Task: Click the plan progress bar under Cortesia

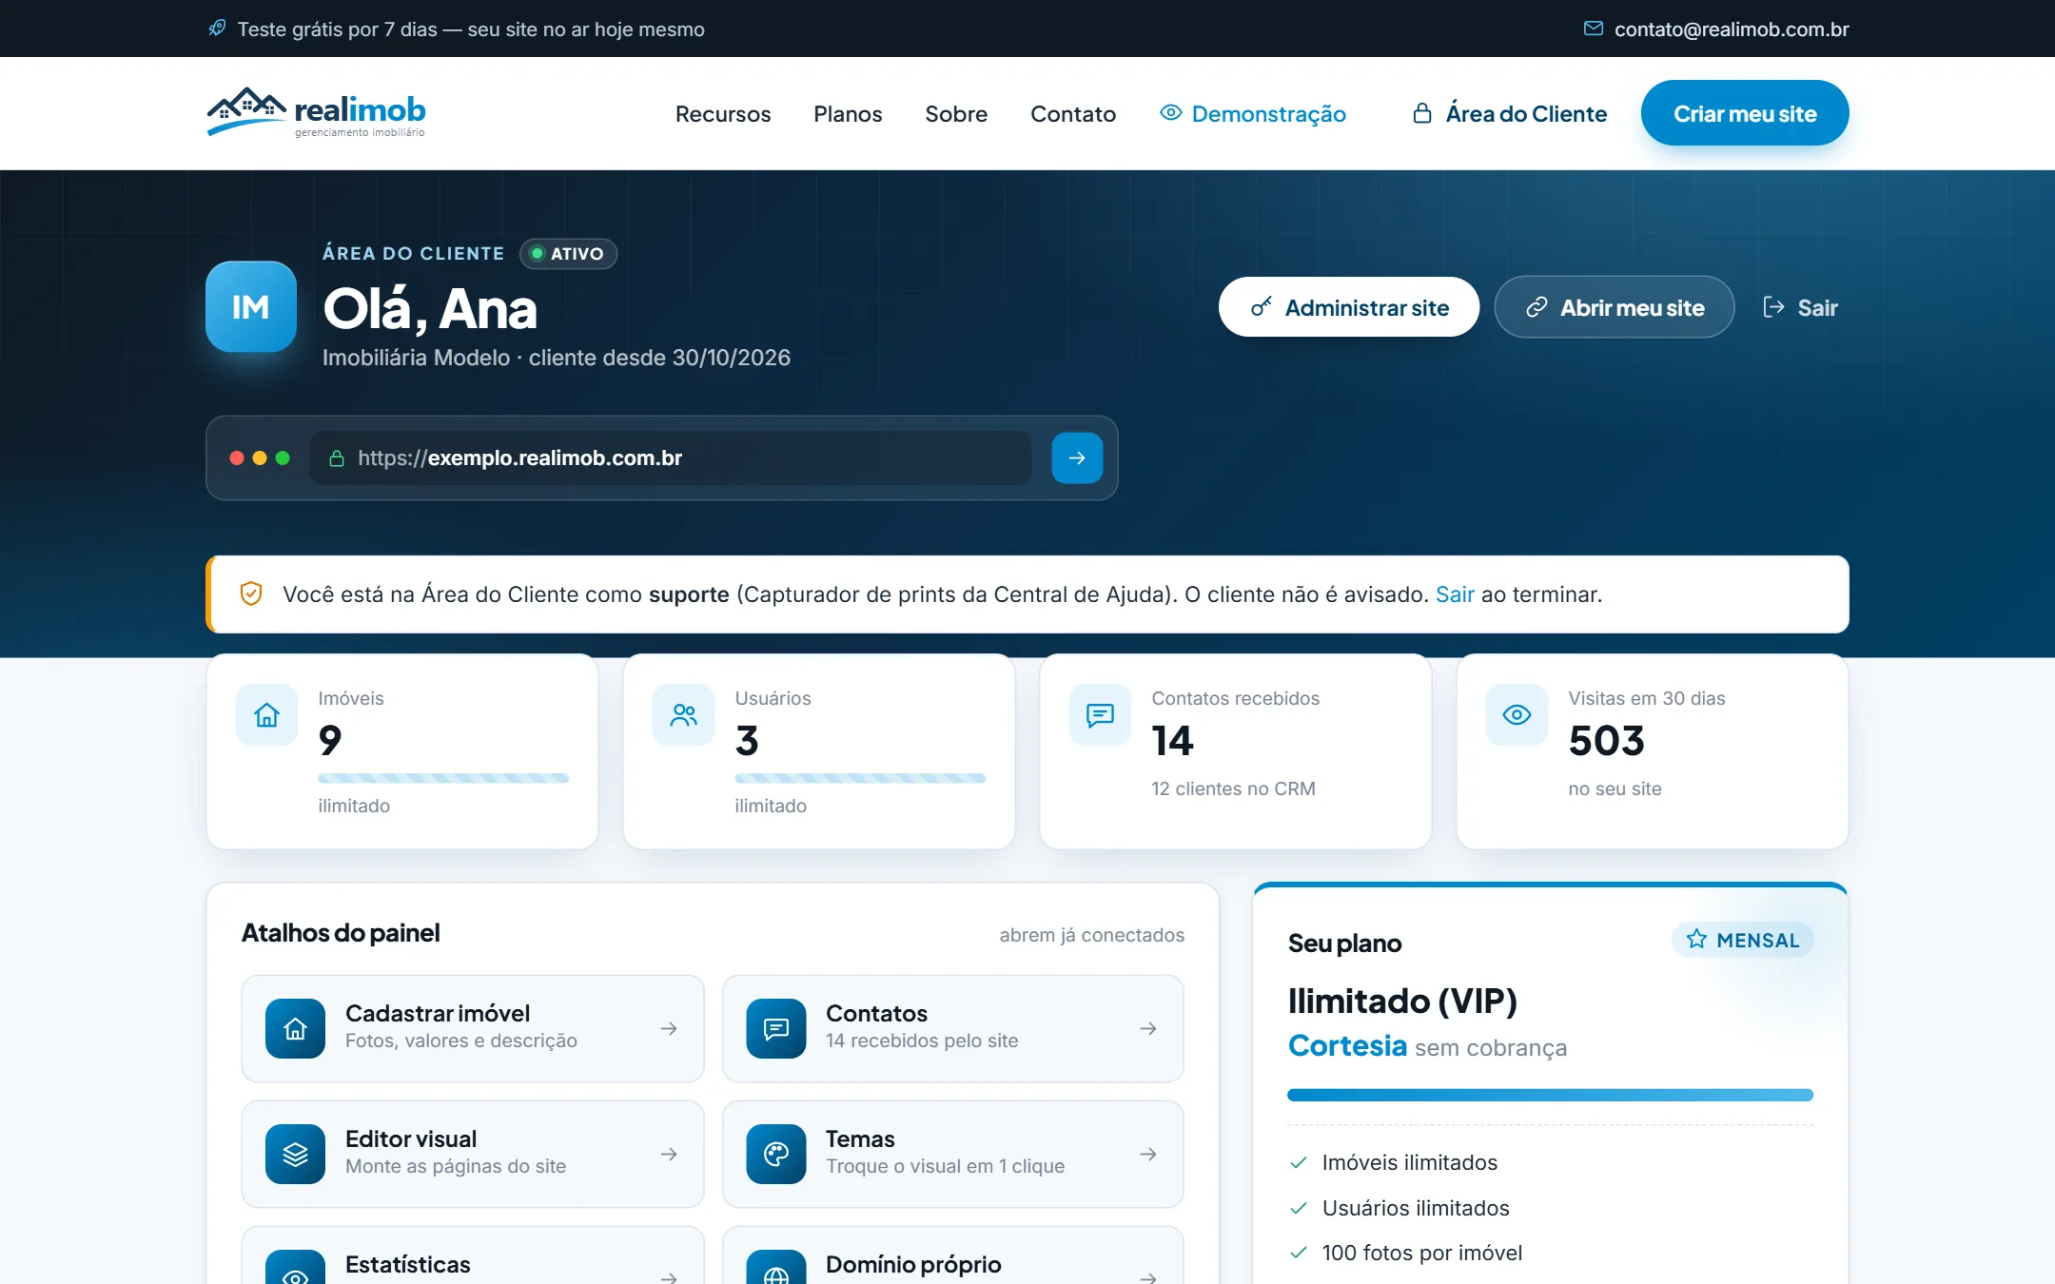Action: [x=1550, y=1095]
